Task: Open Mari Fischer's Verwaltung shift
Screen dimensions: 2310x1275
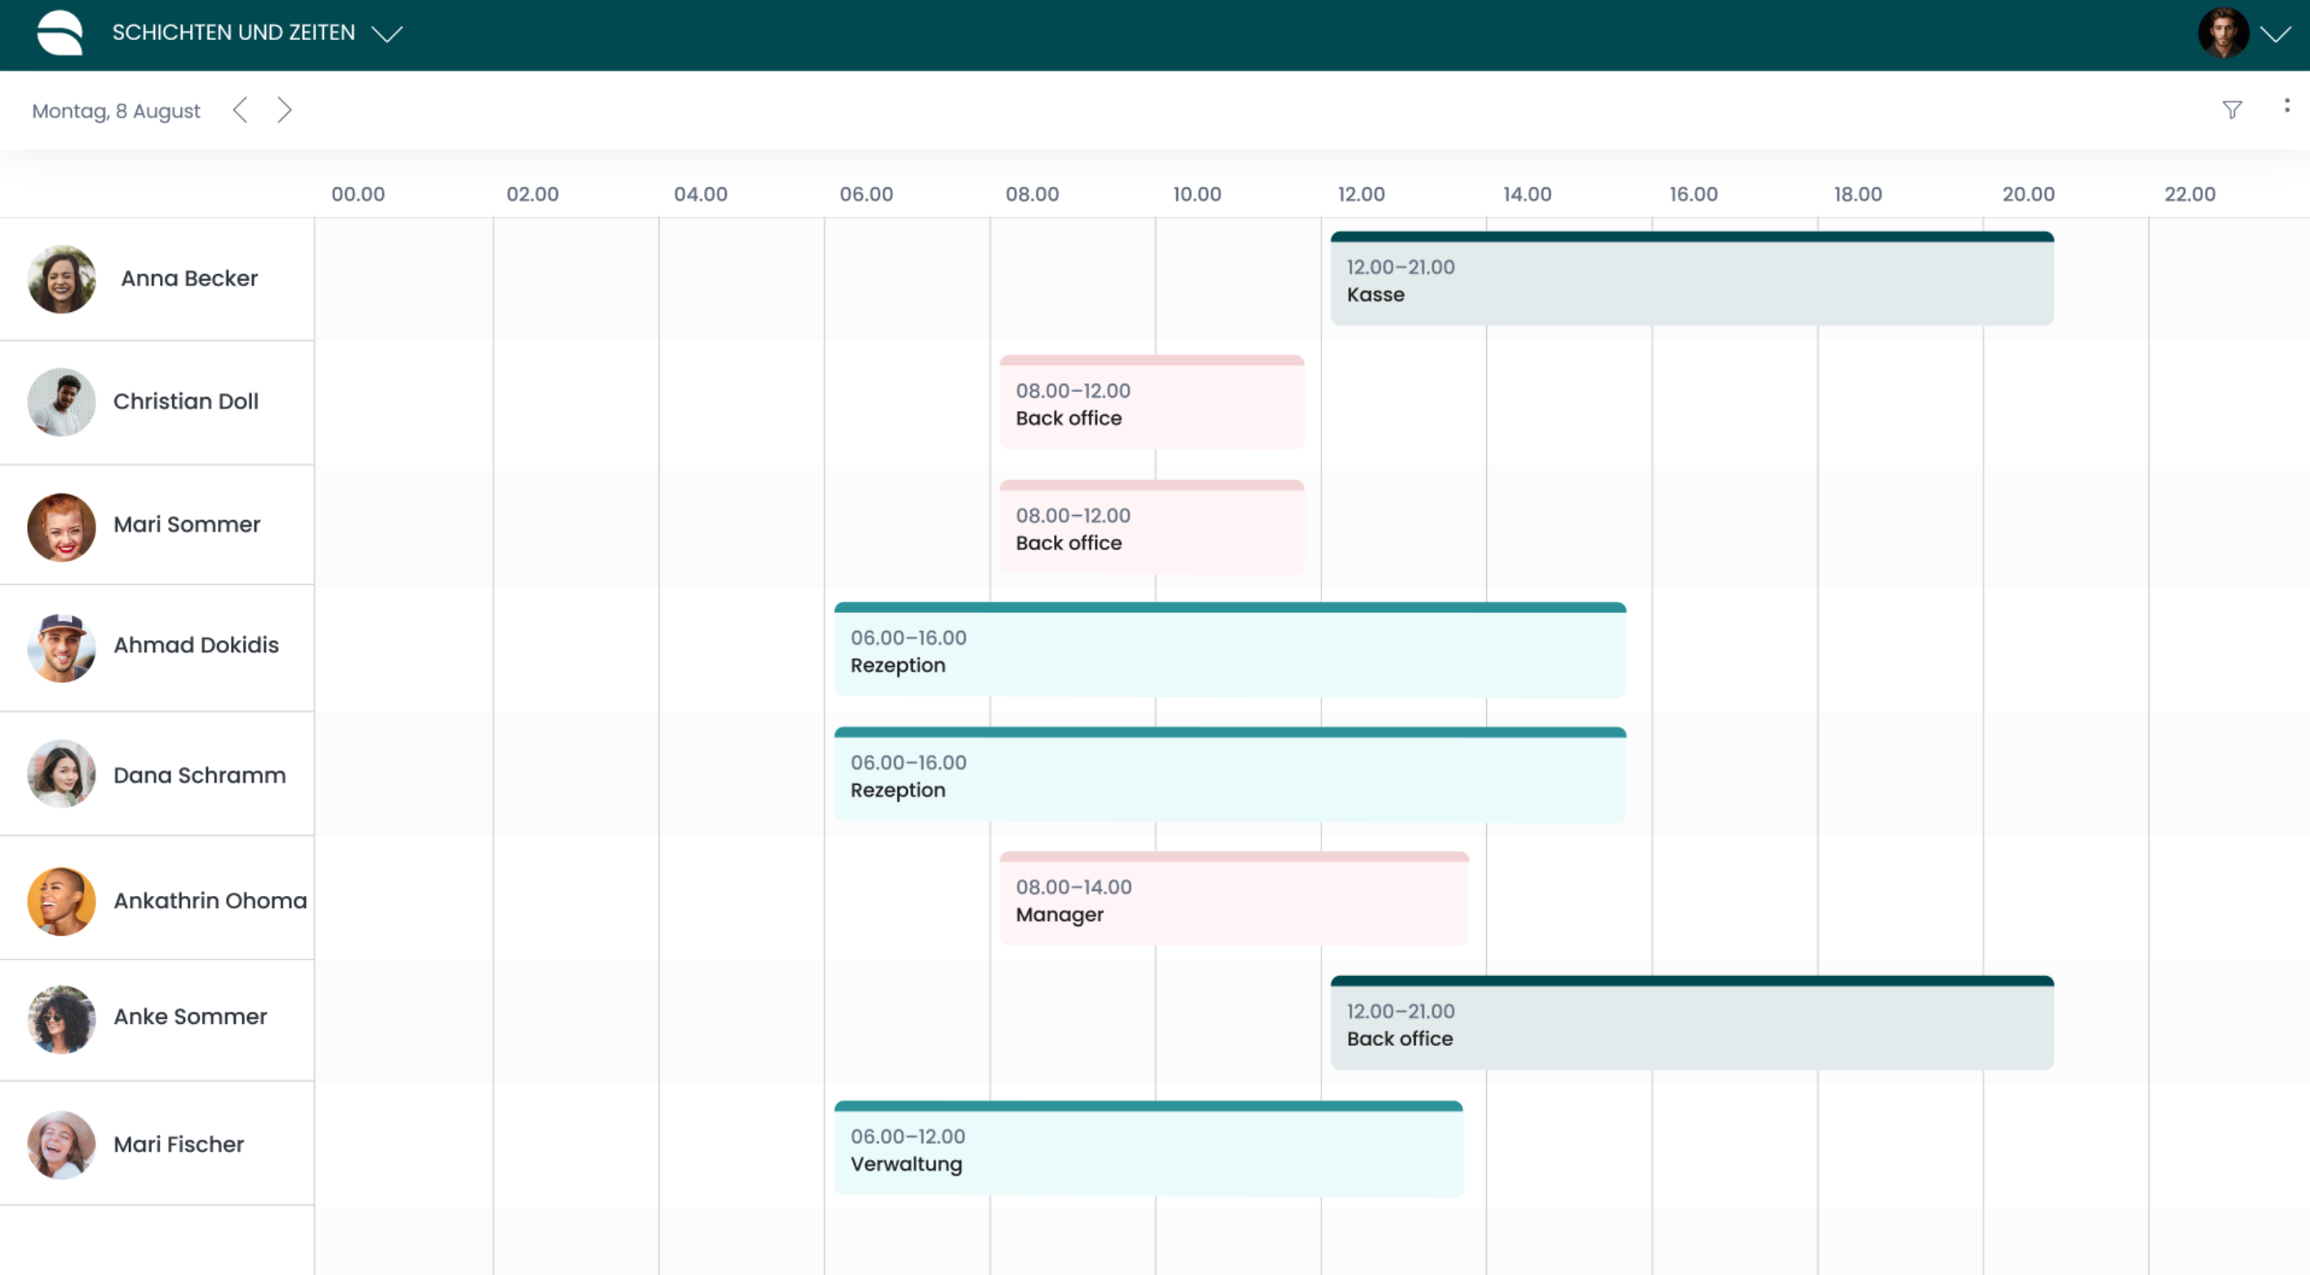Action: (1148, 1148)
